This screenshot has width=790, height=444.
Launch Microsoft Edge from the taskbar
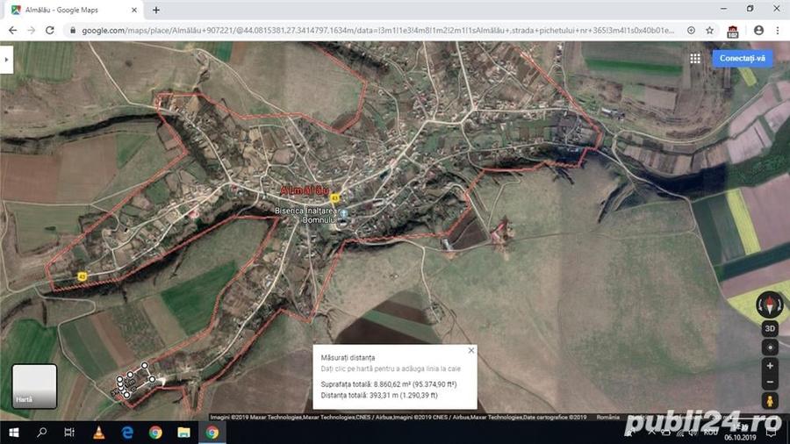(x=127, y=433)
